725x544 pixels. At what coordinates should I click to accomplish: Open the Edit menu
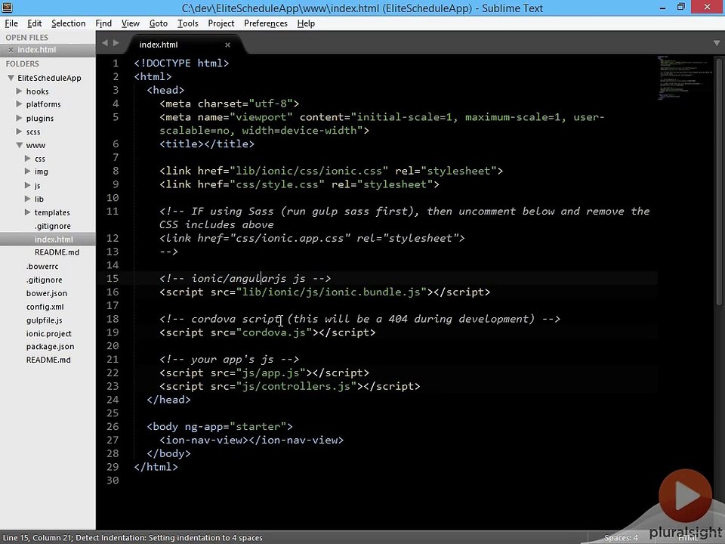click(x=34, y=23)
